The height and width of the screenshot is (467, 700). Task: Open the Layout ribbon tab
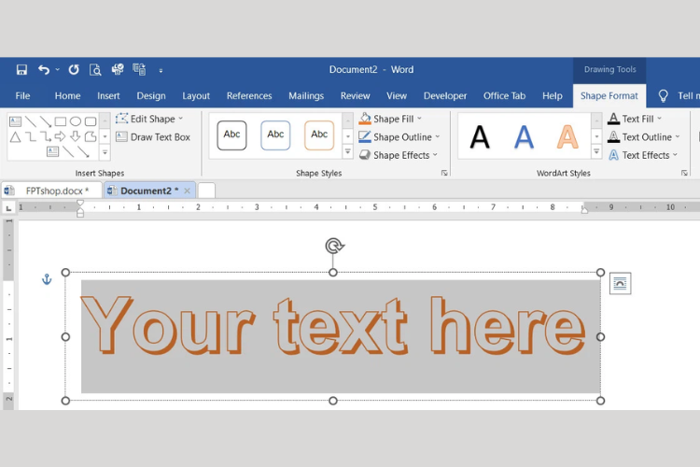[x=196, y=95]
